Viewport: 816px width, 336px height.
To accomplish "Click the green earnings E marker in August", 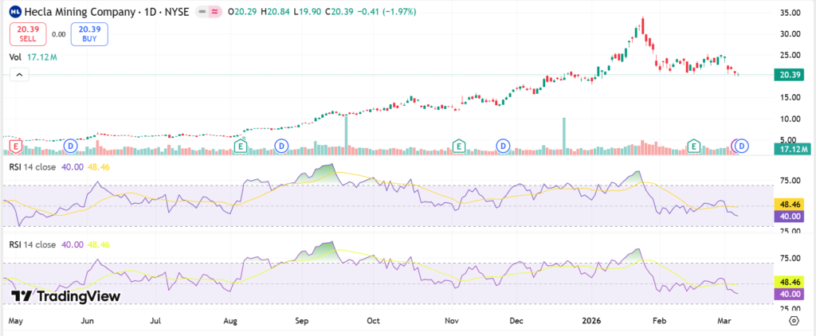I will [241, 145].
